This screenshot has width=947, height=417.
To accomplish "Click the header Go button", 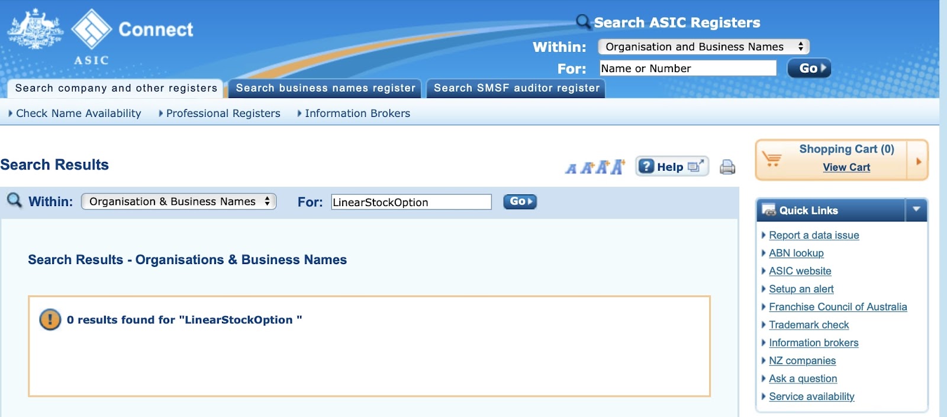I will pyautogui.click(x=809, y=68).
